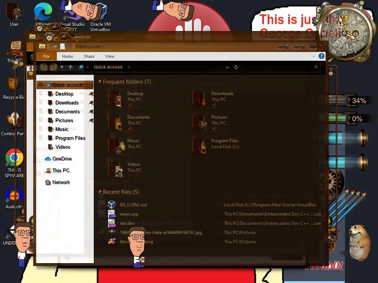The height and width of the screenshot is (283, 378).
Task: Open the View ribbon tab
Action: [110, 56]
